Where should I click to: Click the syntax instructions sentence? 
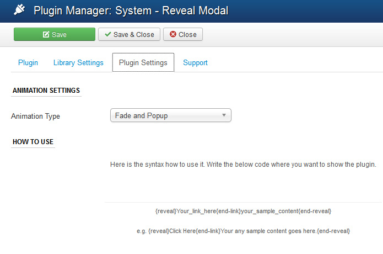click(x=243, y=165)
